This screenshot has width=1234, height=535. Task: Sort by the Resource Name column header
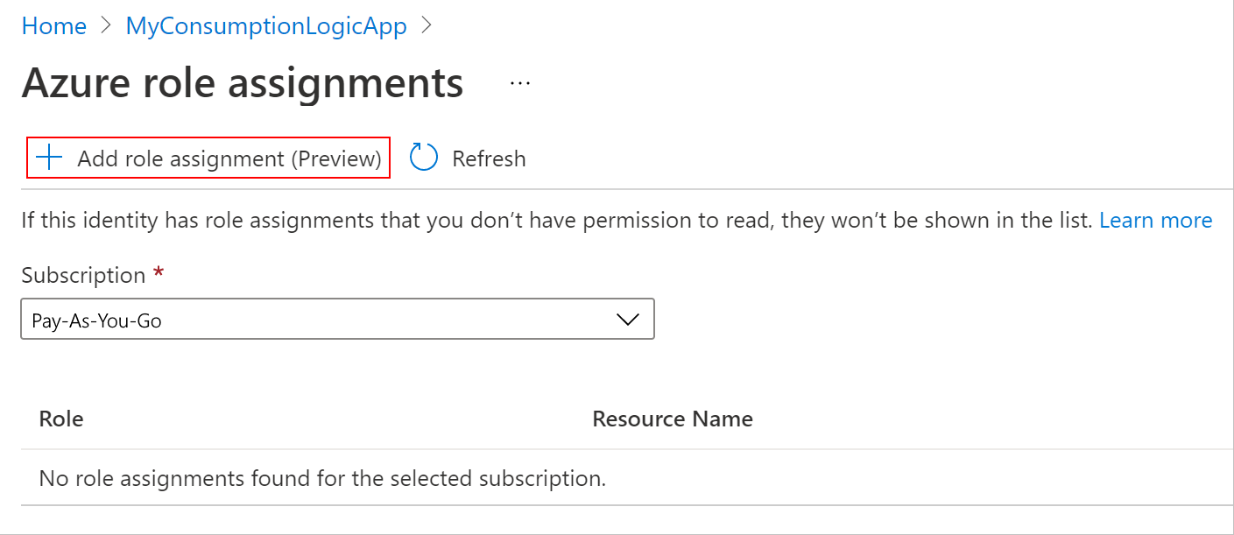(x=672, y=419)
